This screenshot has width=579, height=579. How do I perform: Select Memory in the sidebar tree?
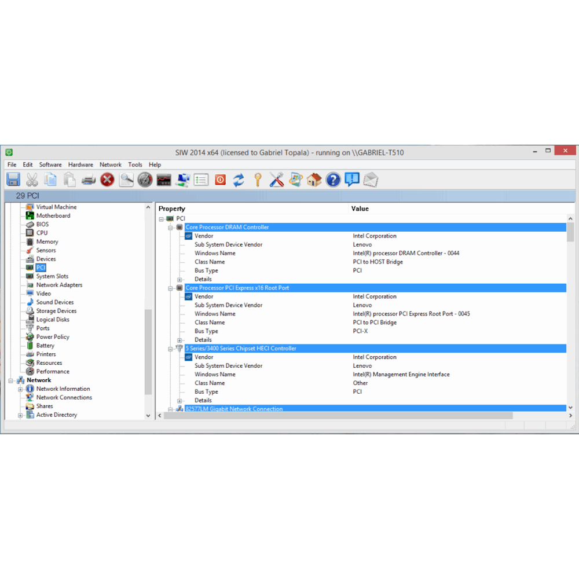point(47,241)
